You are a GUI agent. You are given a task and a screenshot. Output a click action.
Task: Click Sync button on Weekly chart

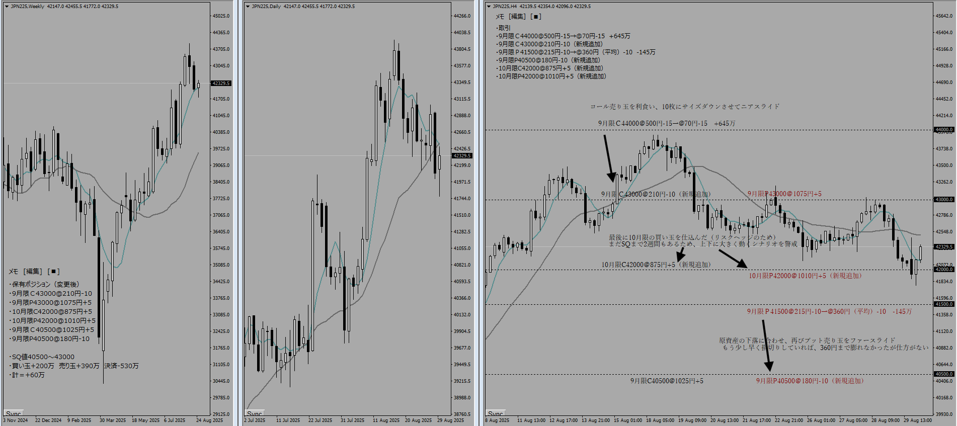pyautogui.click(x=14, y=414)
